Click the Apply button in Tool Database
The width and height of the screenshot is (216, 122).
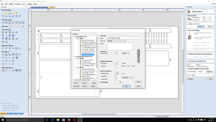(138, 82)
